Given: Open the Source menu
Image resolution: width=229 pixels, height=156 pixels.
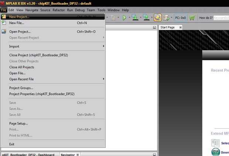Looking at the screenshot, I should [x=45, y=10].
